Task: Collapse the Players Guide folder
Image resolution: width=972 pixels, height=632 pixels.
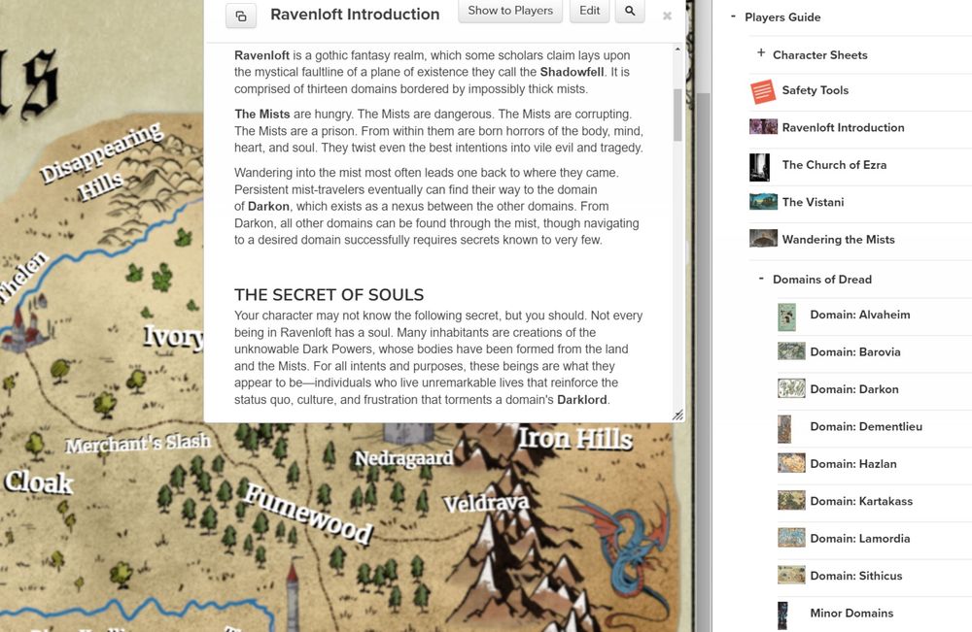Action: 733,17
